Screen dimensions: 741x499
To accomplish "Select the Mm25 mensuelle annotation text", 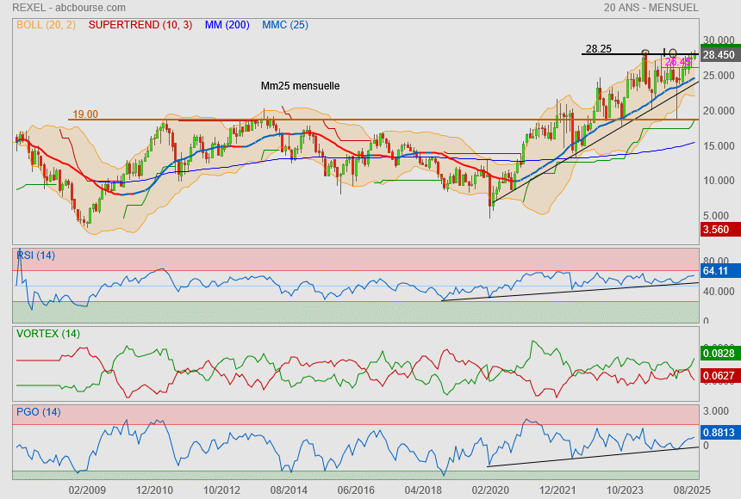I will point(301,86).
